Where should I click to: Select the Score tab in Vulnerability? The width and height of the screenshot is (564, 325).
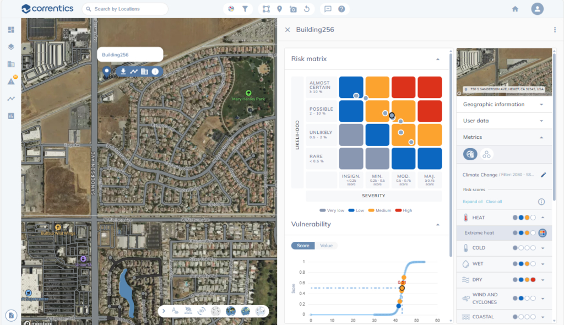point(303,246)
